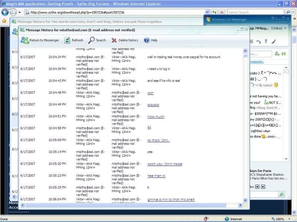Click the phone icon in Messenger toolbar

pyautogui.click(x=266, y=41)
